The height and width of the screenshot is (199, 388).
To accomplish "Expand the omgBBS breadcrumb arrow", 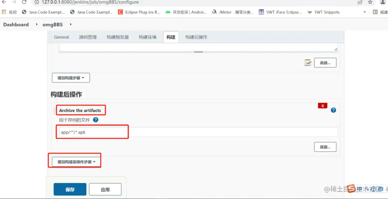I will [71, 24].
